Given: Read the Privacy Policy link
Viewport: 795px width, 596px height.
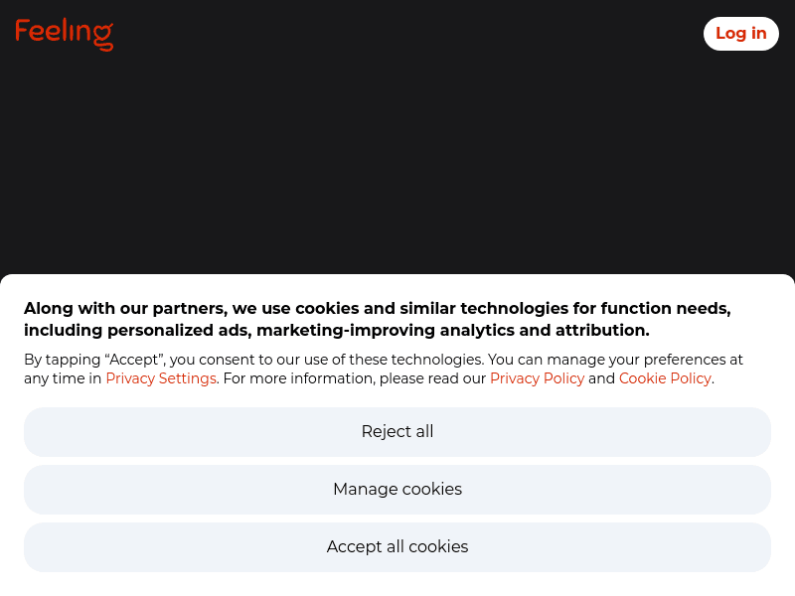Looking at the screenshot, I should 537,378.
